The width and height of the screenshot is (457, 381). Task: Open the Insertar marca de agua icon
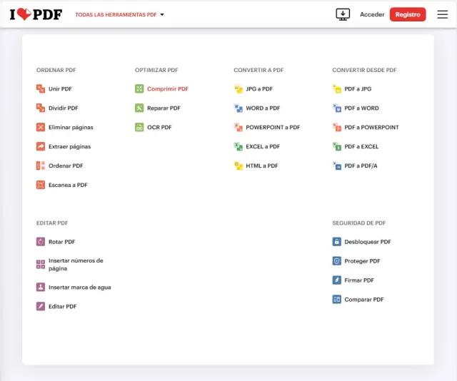tap(41, 288)
